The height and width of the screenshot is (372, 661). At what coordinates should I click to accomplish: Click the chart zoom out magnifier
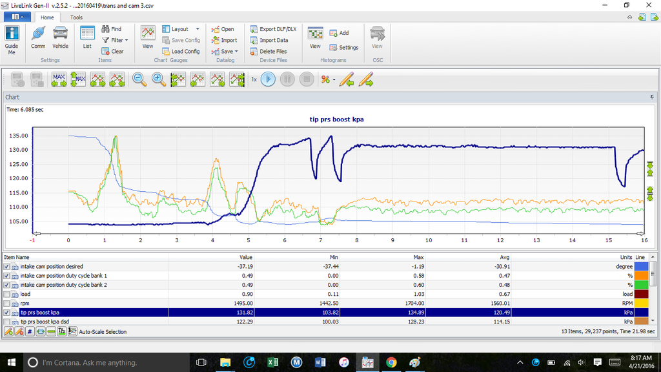coord(139,79)
